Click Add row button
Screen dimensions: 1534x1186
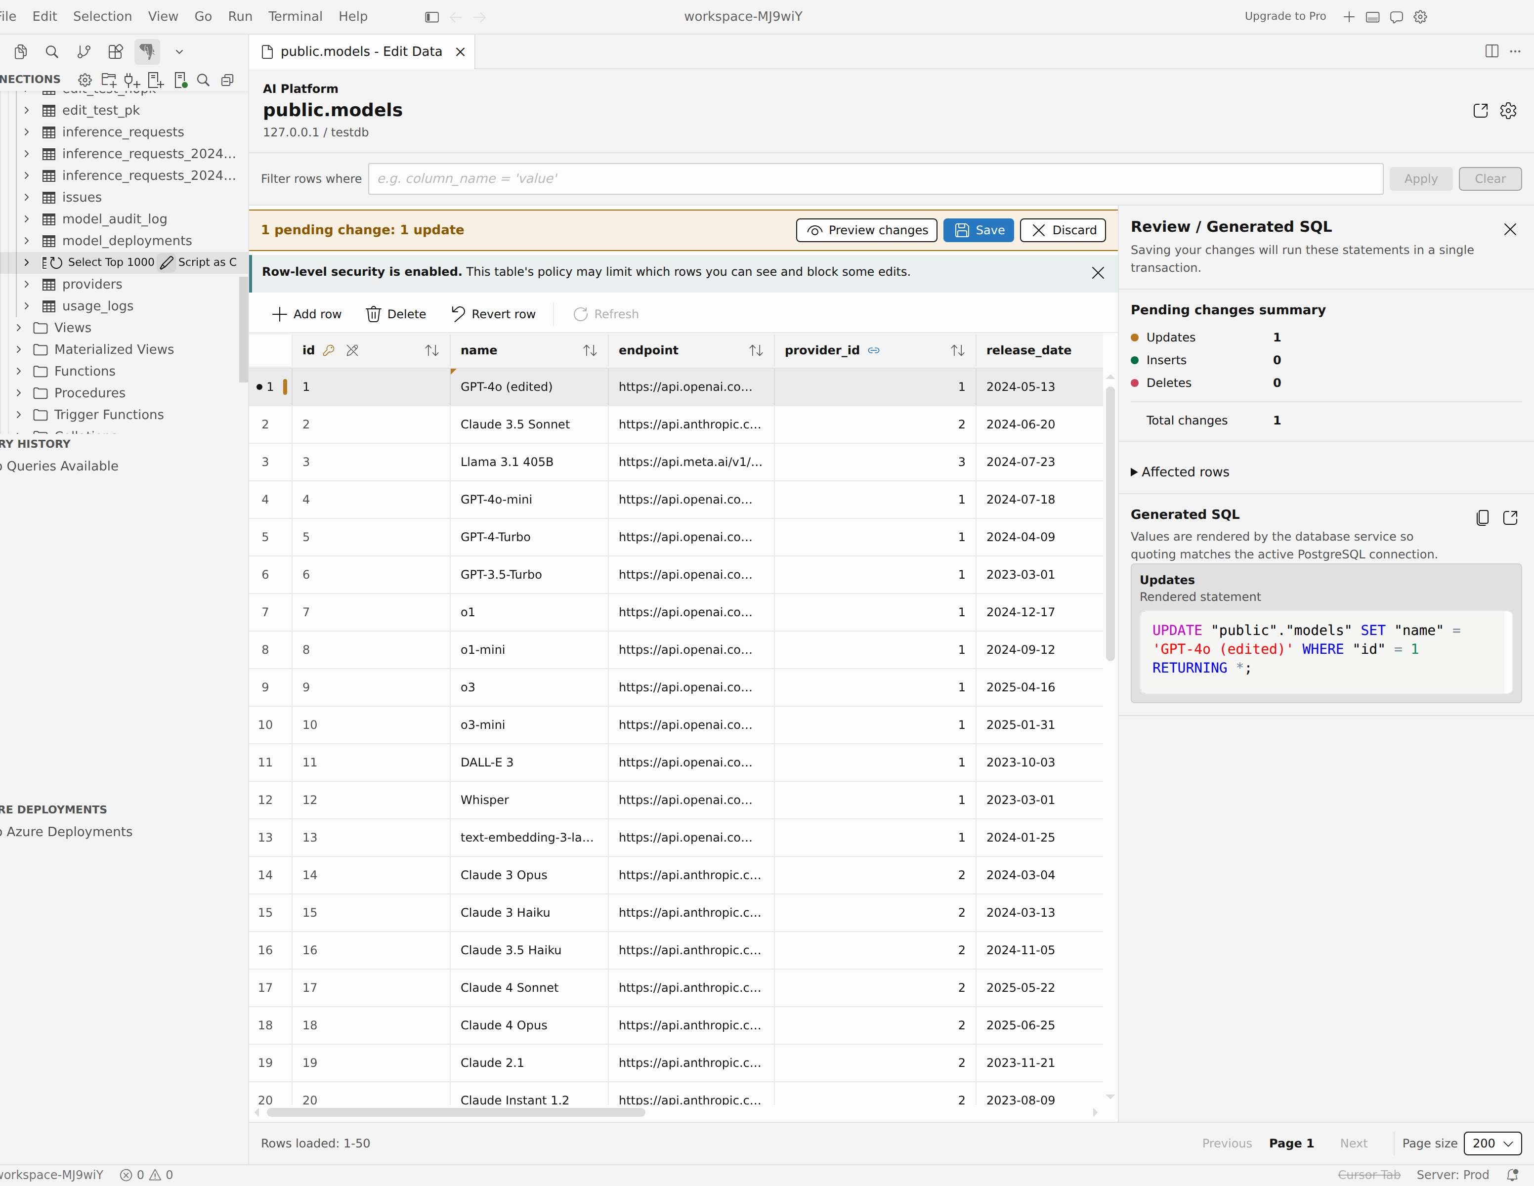tap(306, 314)
